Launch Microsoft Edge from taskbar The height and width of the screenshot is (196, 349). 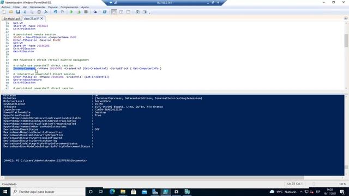[112, 192]
